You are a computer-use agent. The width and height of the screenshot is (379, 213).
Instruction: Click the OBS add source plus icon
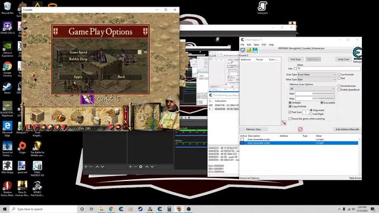click(x=130, y=167)
